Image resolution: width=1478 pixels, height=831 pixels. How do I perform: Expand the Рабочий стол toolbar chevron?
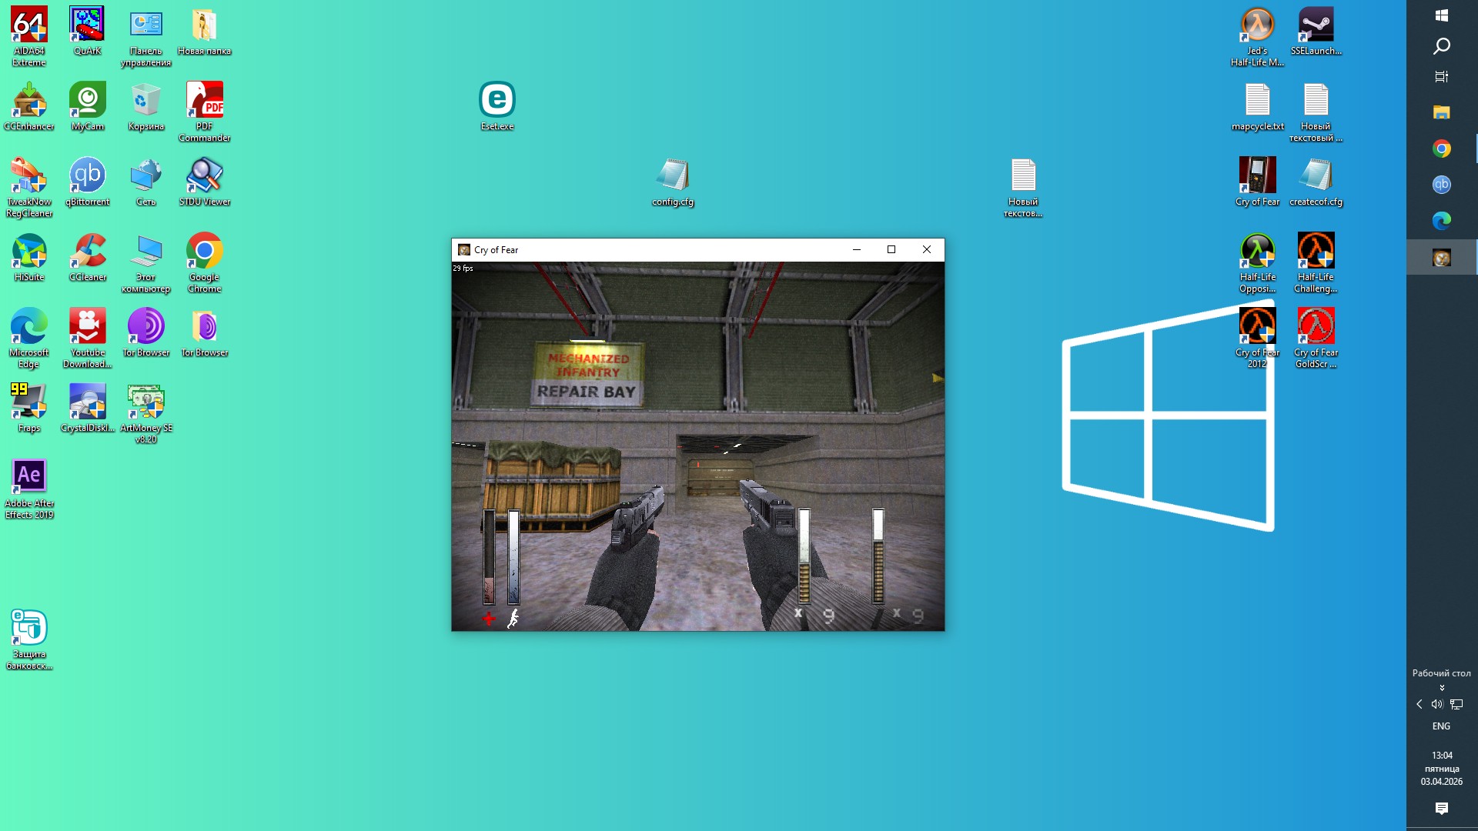click(1442, 688)
